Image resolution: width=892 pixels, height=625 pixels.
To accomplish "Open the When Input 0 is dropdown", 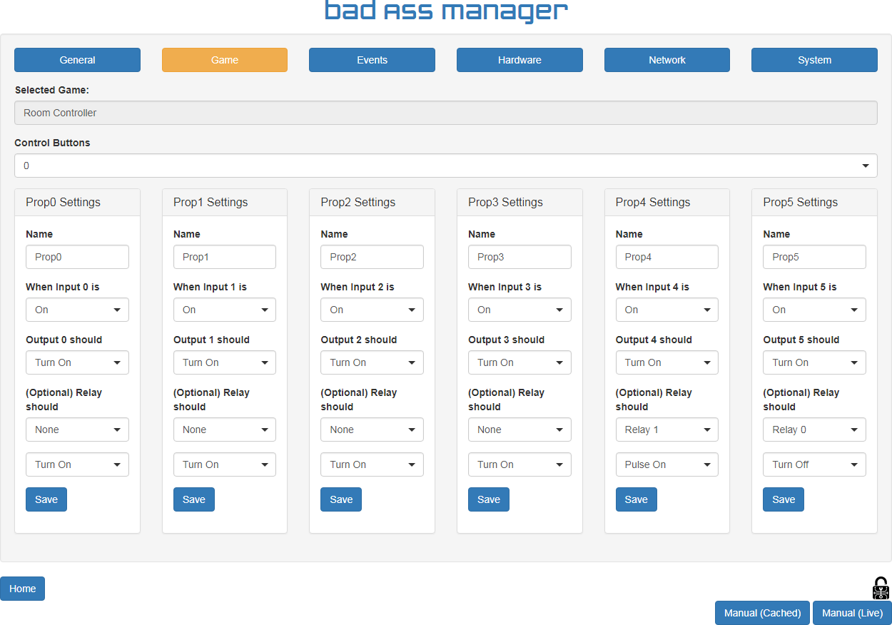I will coord(77,310).
